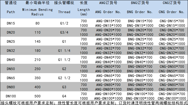The height and width of the screenshot is (105, 188).
Task: Select the DN100 path cell
Action: tap(11, 96)
